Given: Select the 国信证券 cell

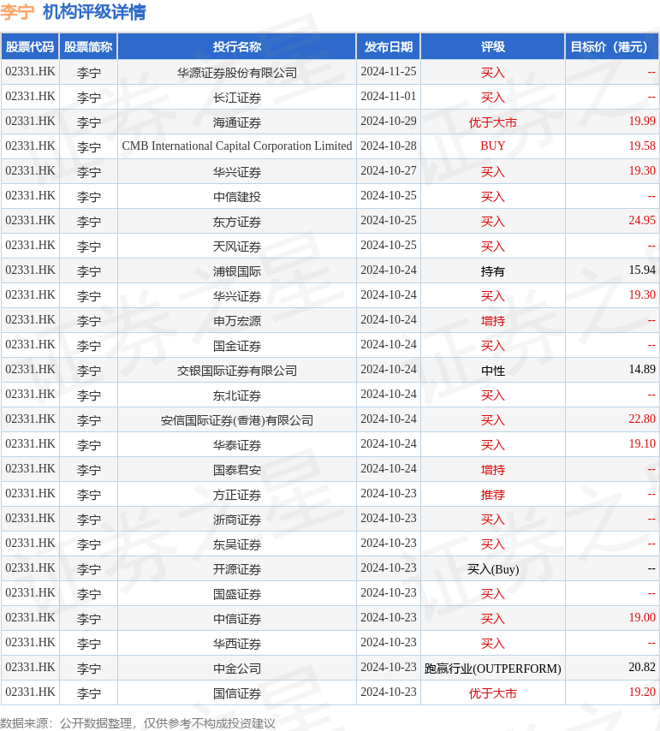Looking at the screenshot, I should [x=237, y=693].
